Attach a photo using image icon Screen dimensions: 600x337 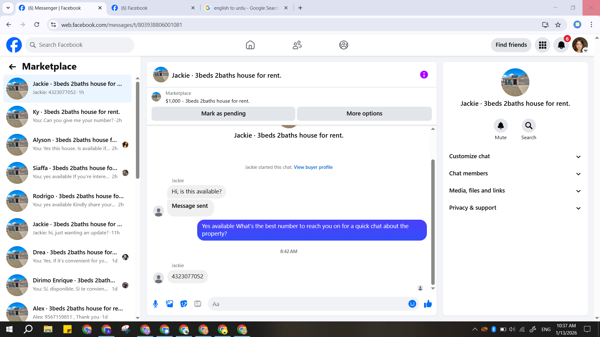pos(169,304)
